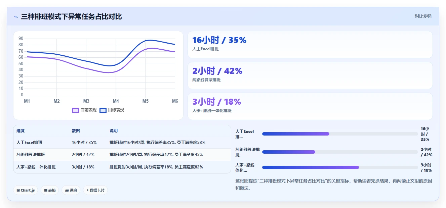Click the Chart.js tag chip
Viewport: 446px width, 208px height.
coord(26,190)
